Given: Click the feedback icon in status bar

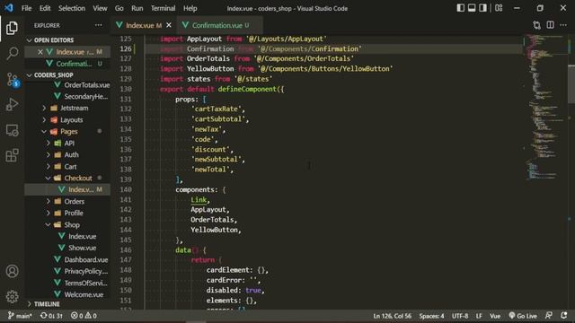Looking at the screenshot, I should pyautogui.click(x=549, y=316).
